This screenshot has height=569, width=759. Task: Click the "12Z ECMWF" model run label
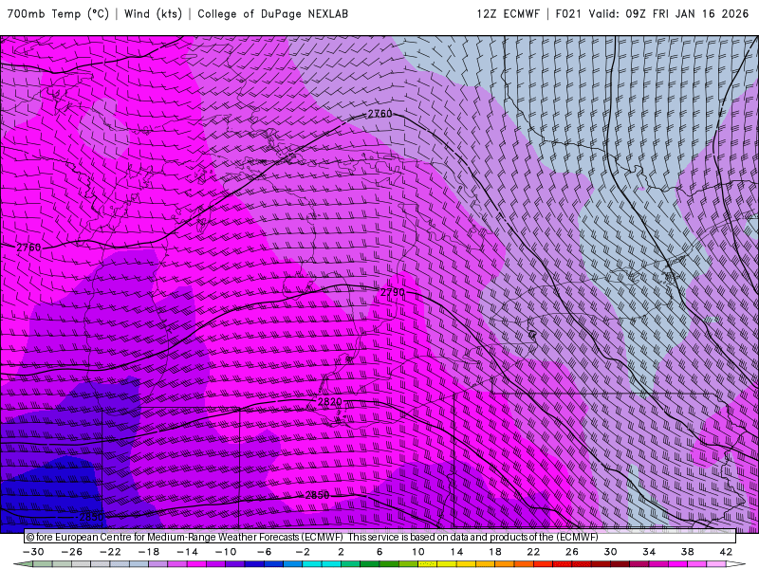click(x=508, y=14)
